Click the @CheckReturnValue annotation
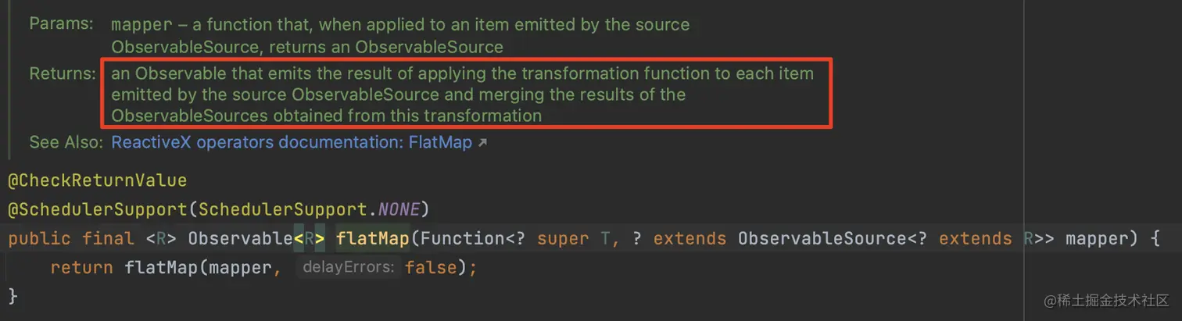This screenshot has width=1182, height=321. [98, 180]
